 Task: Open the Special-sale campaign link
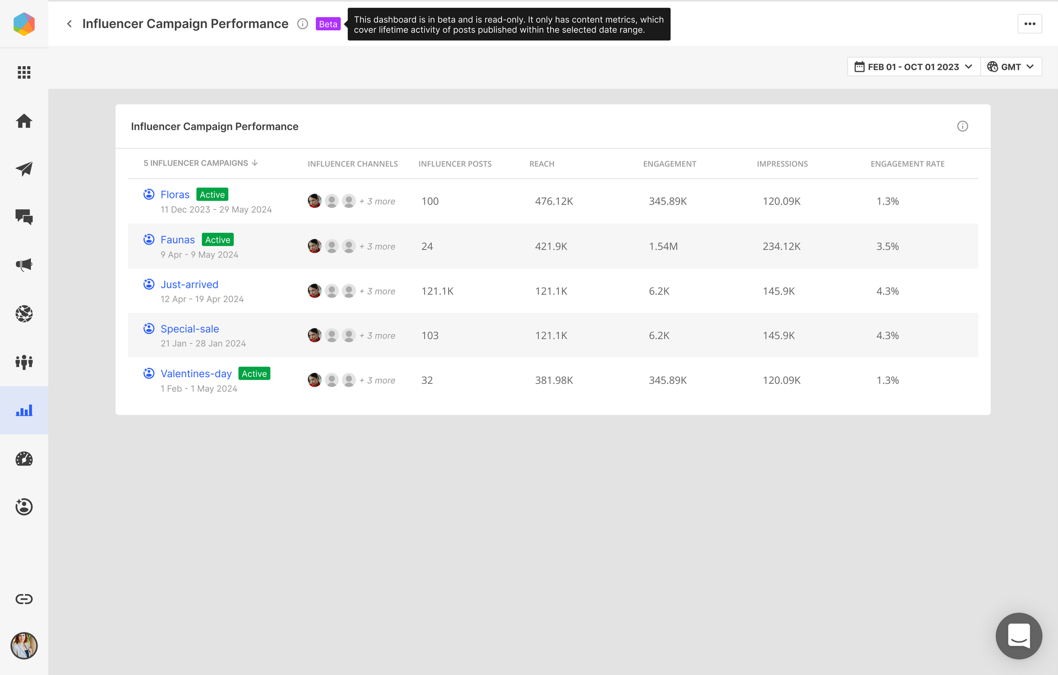190,329
